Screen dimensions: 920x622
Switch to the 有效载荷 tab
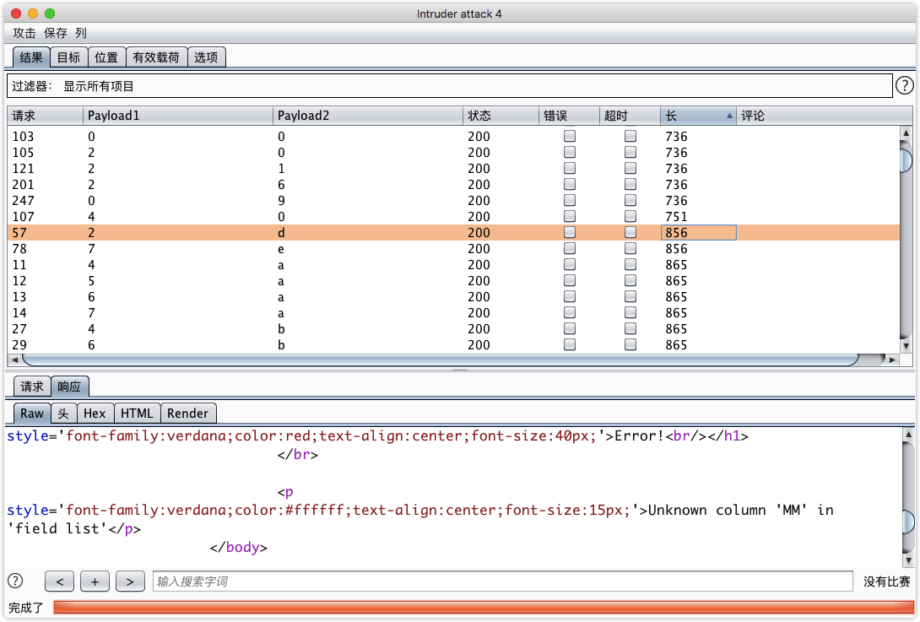(x=156, y=57)
